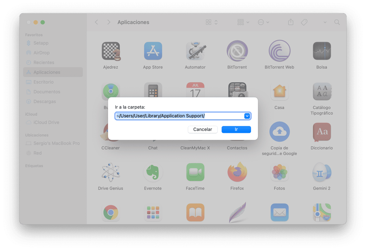Select the Calendar icon showing JUL 17
Image resolution: width=366 pixels, height=250 pixels.
pyautogui.click(x=195, y=90)
